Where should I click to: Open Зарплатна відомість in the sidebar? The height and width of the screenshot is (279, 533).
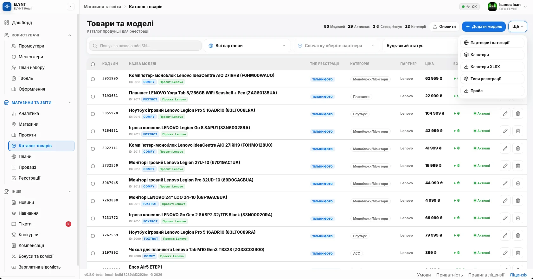(x=41, y=267)
